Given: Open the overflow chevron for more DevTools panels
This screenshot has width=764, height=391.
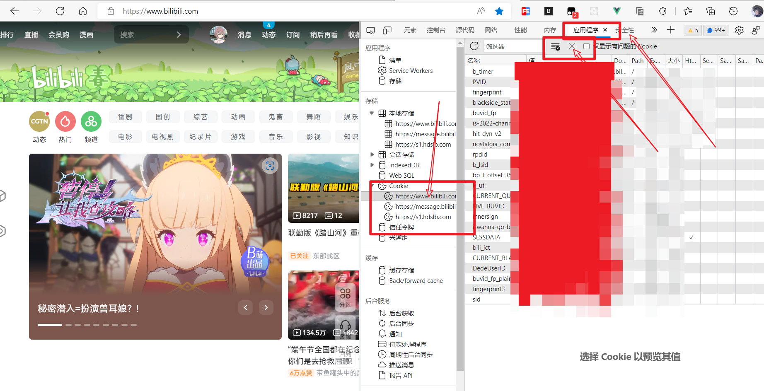Looking at the screenshot, I should tap(654, 30).
